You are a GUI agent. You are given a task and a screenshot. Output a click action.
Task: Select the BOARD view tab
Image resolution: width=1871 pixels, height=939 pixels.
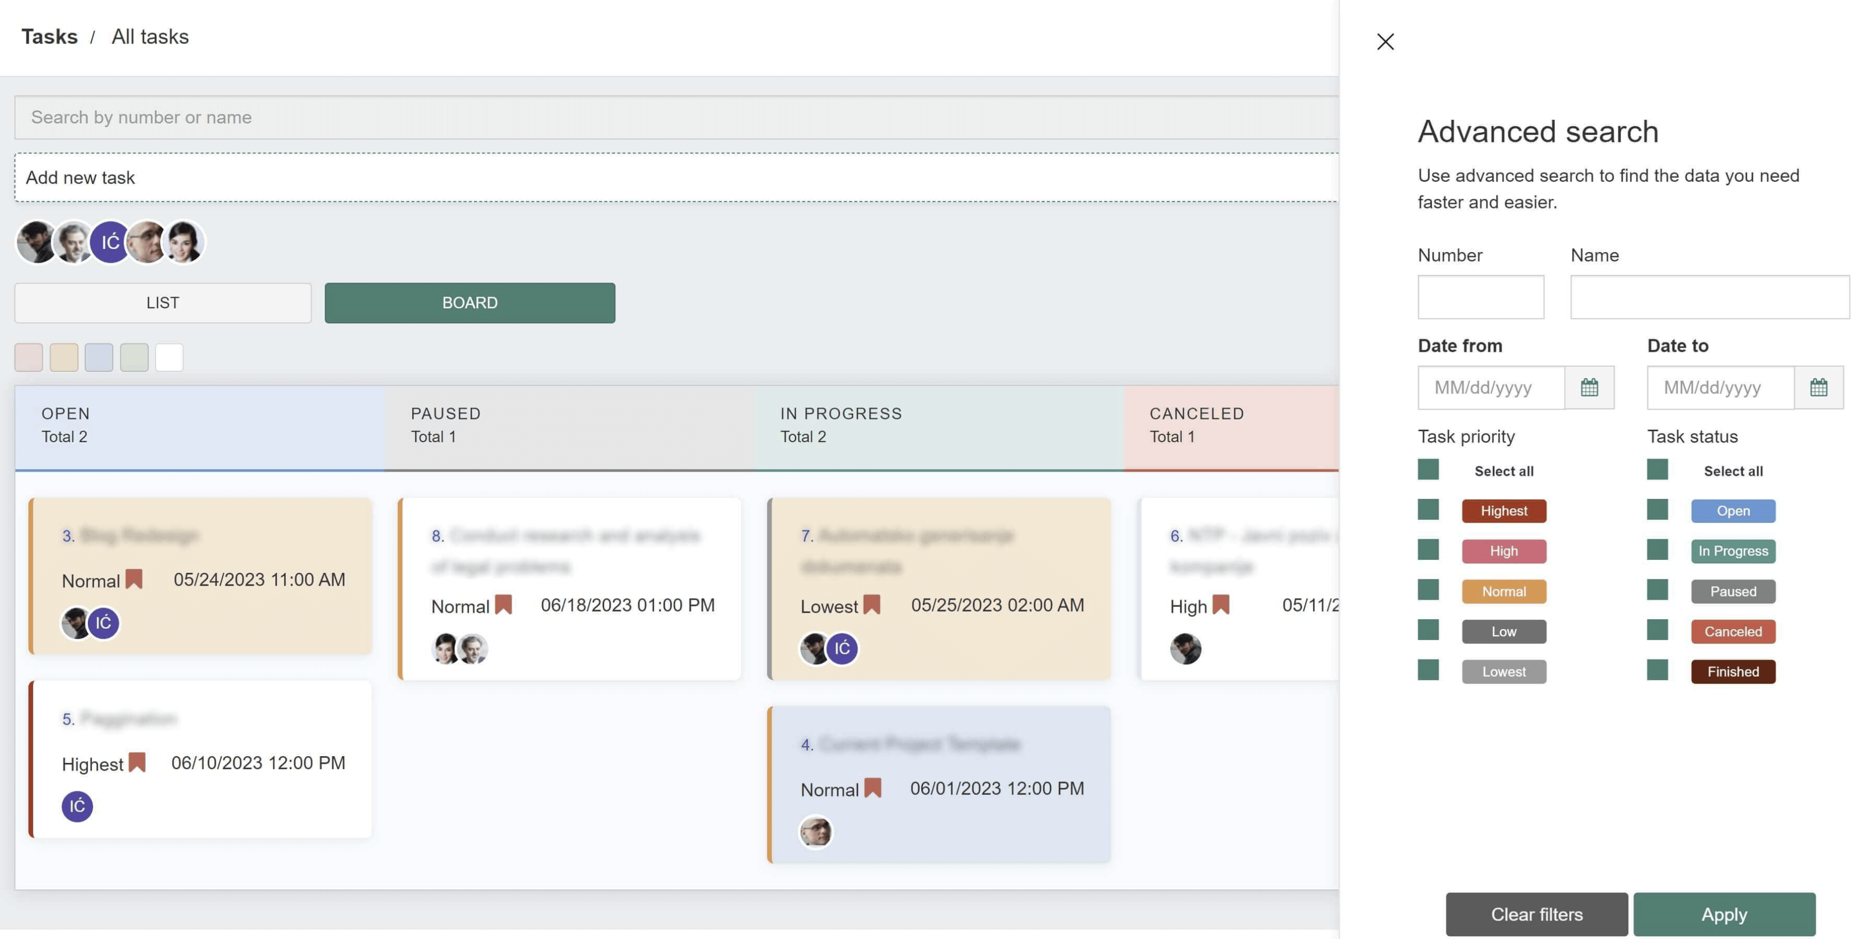coord(469,303)
